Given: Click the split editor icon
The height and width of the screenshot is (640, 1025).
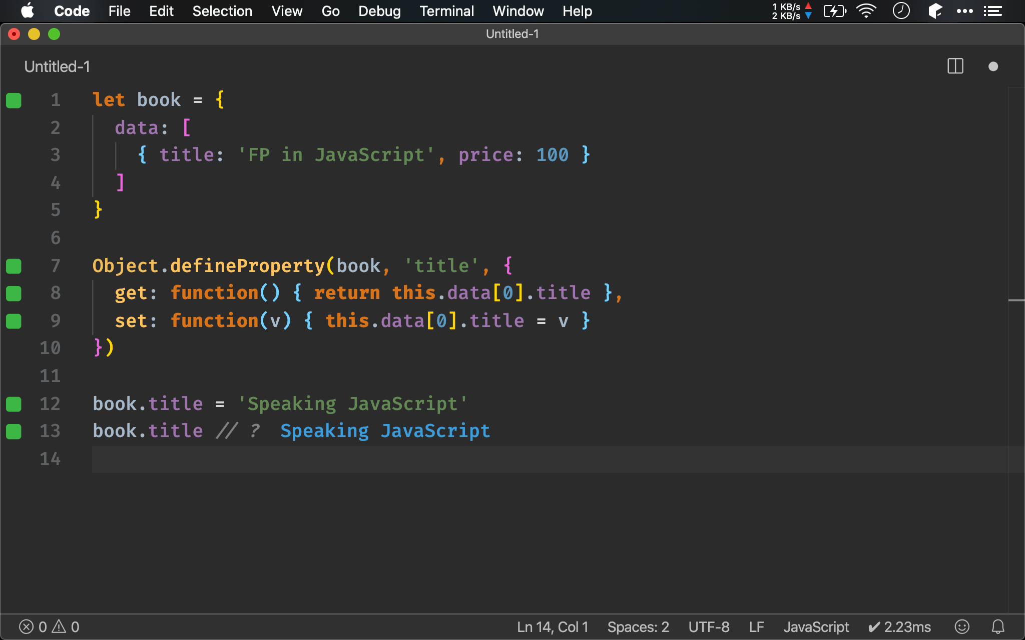Looking at the screenshot, I should 955,66.
